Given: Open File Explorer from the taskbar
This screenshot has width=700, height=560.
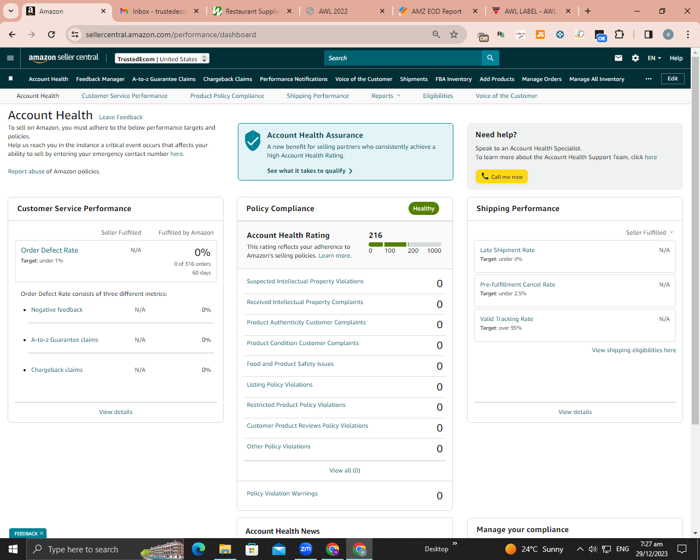Looking at the screenshot, I should coord(225,549).
